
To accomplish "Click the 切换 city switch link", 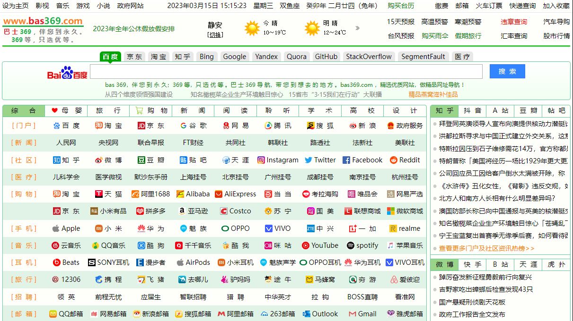I will click(215, 35).
